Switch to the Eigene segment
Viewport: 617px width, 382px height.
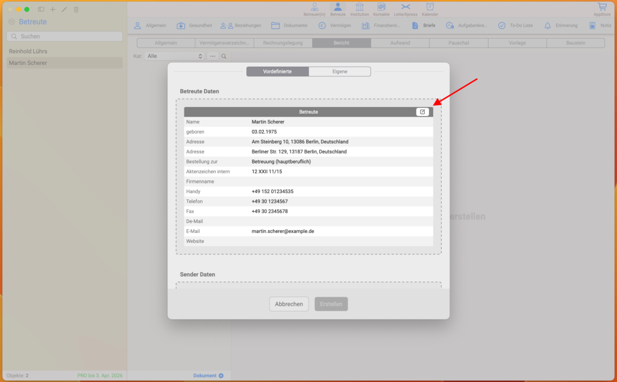[339, 72]
